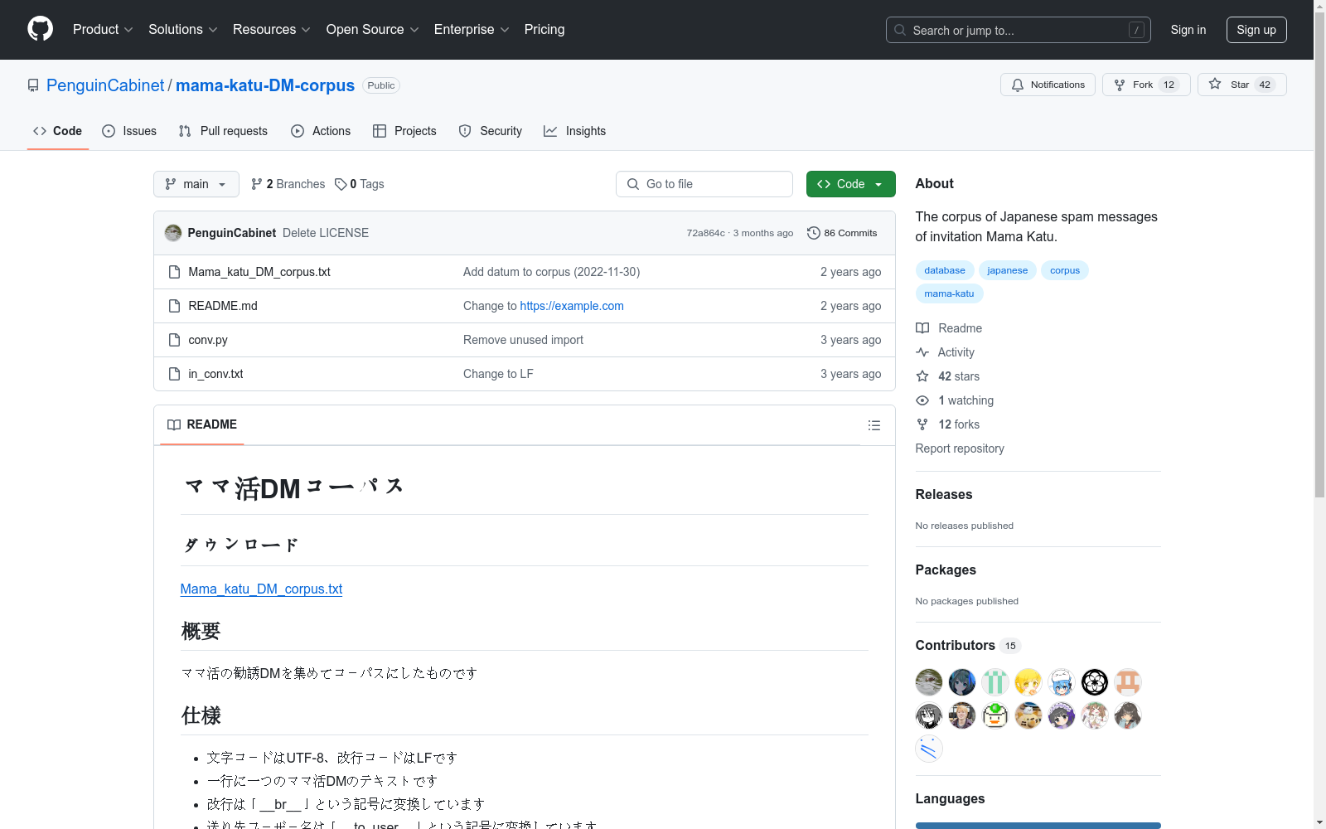Open the main branch selector dropdown
1326x829 pixels.
[196, 184]
